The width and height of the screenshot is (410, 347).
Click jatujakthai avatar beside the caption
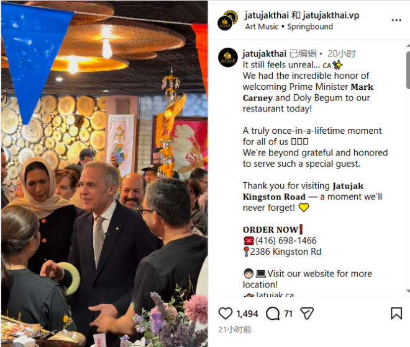228,58
